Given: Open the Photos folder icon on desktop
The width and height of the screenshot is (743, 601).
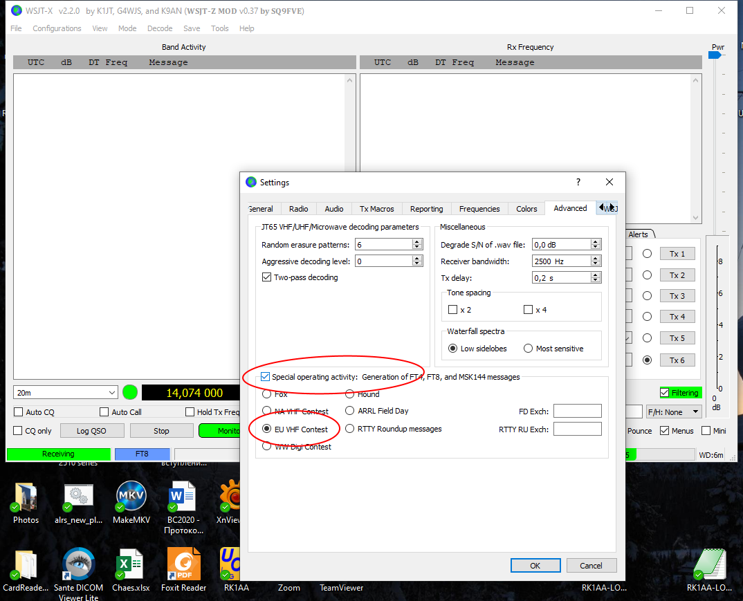Looking at the screenshot, I should point(26,498).
